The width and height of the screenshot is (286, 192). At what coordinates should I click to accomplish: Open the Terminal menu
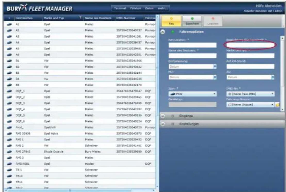tap(120, 9)
